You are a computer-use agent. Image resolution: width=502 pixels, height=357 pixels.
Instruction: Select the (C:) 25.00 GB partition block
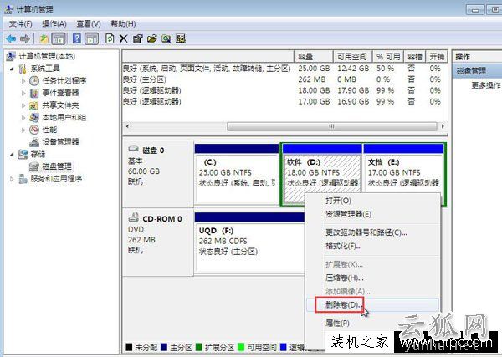(x=237, y=174)
